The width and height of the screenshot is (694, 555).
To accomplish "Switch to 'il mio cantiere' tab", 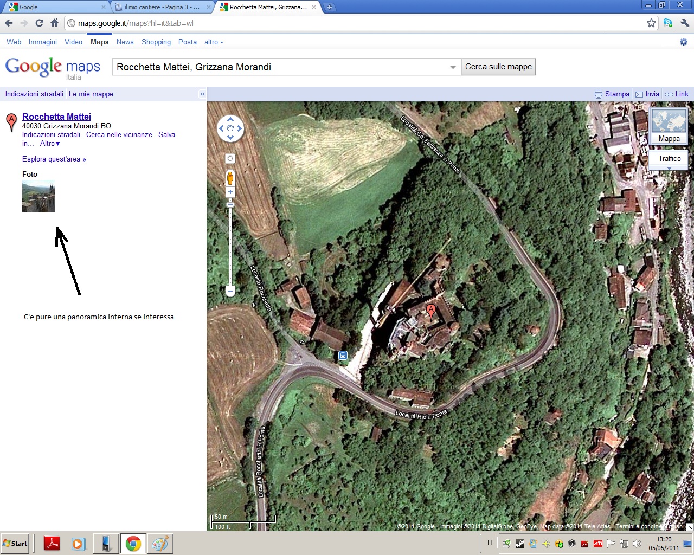I will (162, 7).
